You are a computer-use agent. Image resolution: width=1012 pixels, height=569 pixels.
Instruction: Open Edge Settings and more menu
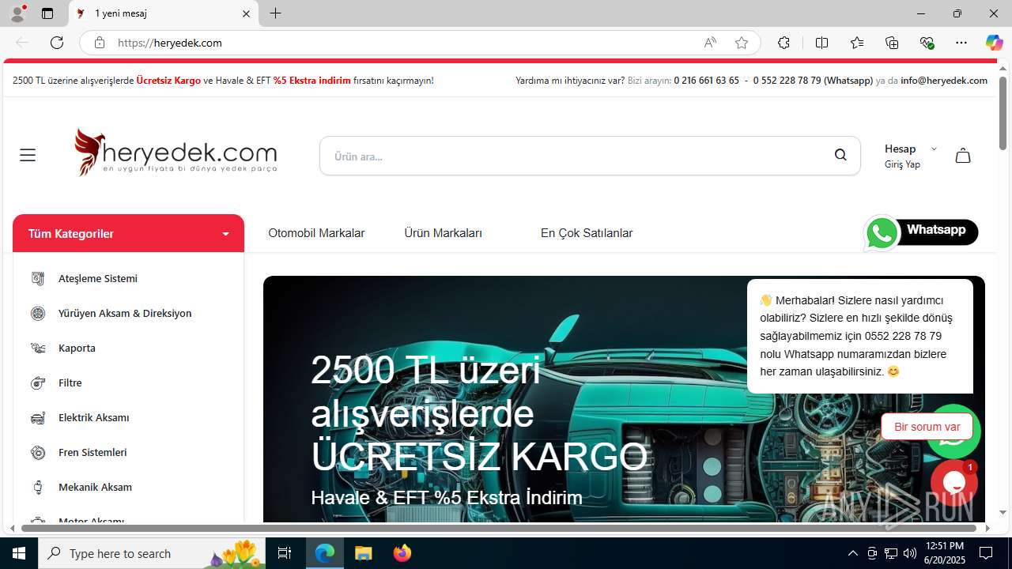click(x=961, y=43)
